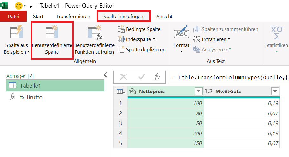The image size is (289, 157).
Task: Click the MwSt-Satz cell in row 4
Action: [x=242, y=133]
